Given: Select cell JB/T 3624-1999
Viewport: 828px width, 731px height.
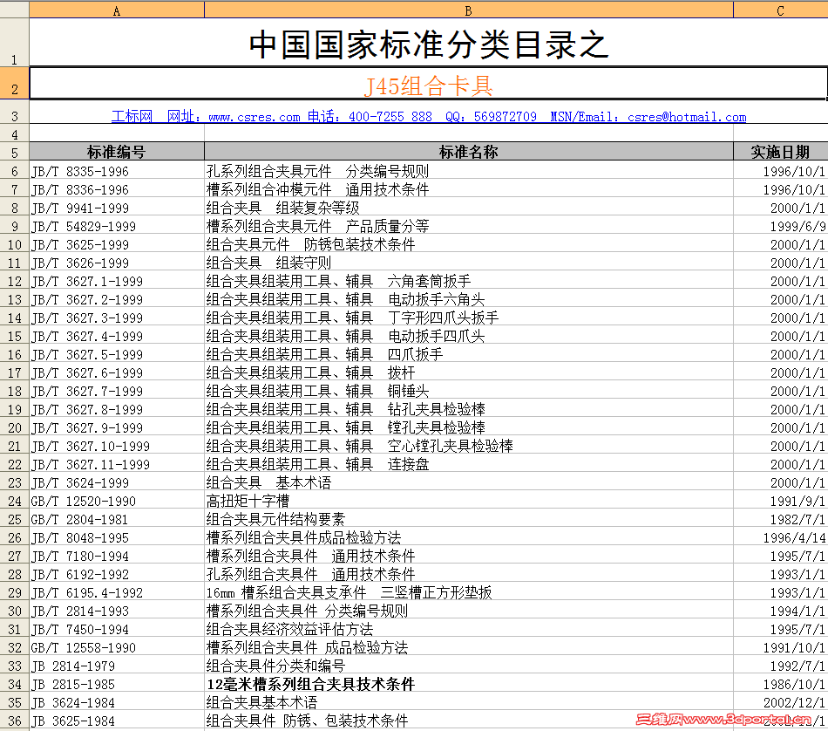Looking at the screenshot, I should pyautogui.click(x=117, y=482).
